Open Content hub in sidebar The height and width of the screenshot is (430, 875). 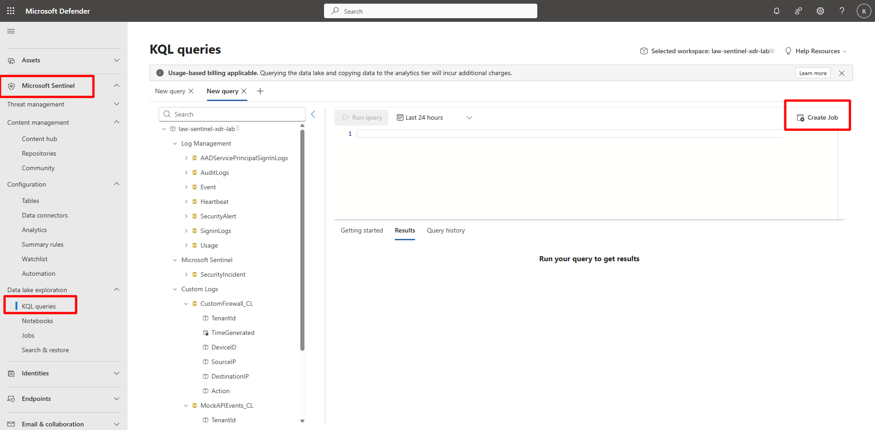point(40,139)
